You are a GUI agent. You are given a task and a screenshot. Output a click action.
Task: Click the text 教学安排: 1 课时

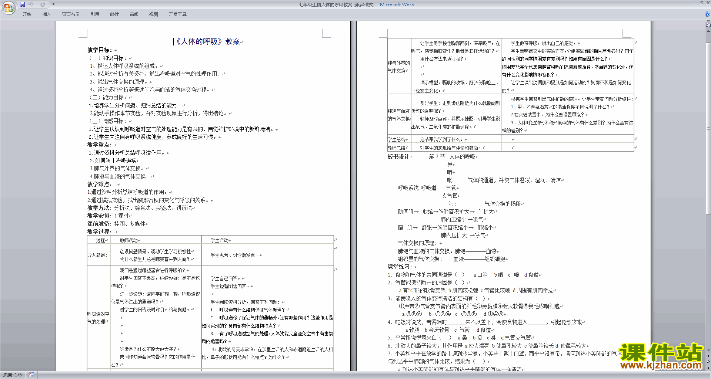pos(109,216)
